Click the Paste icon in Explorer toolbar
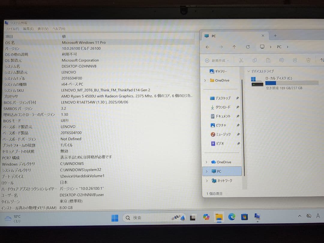Viewport: 324px width, 243px height. pyautogui.click(x=268, y=60)
